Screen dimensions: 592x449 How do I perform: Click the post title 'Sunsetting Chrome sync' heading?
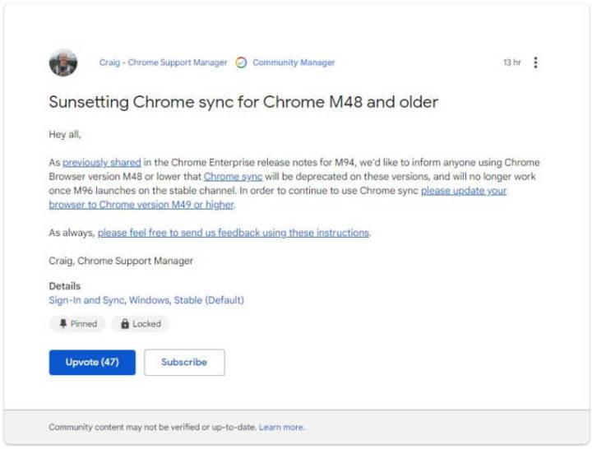pos(243,102)
